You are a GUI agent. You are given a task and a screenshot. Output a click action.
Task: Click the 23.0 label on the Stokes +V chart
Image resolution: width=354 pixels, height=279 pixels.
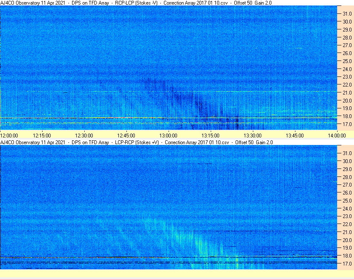click(347, 216)
